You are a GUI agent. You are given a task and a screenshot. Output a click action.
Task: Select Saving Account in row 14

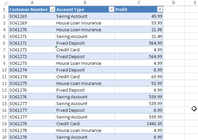tap(85, 97)
